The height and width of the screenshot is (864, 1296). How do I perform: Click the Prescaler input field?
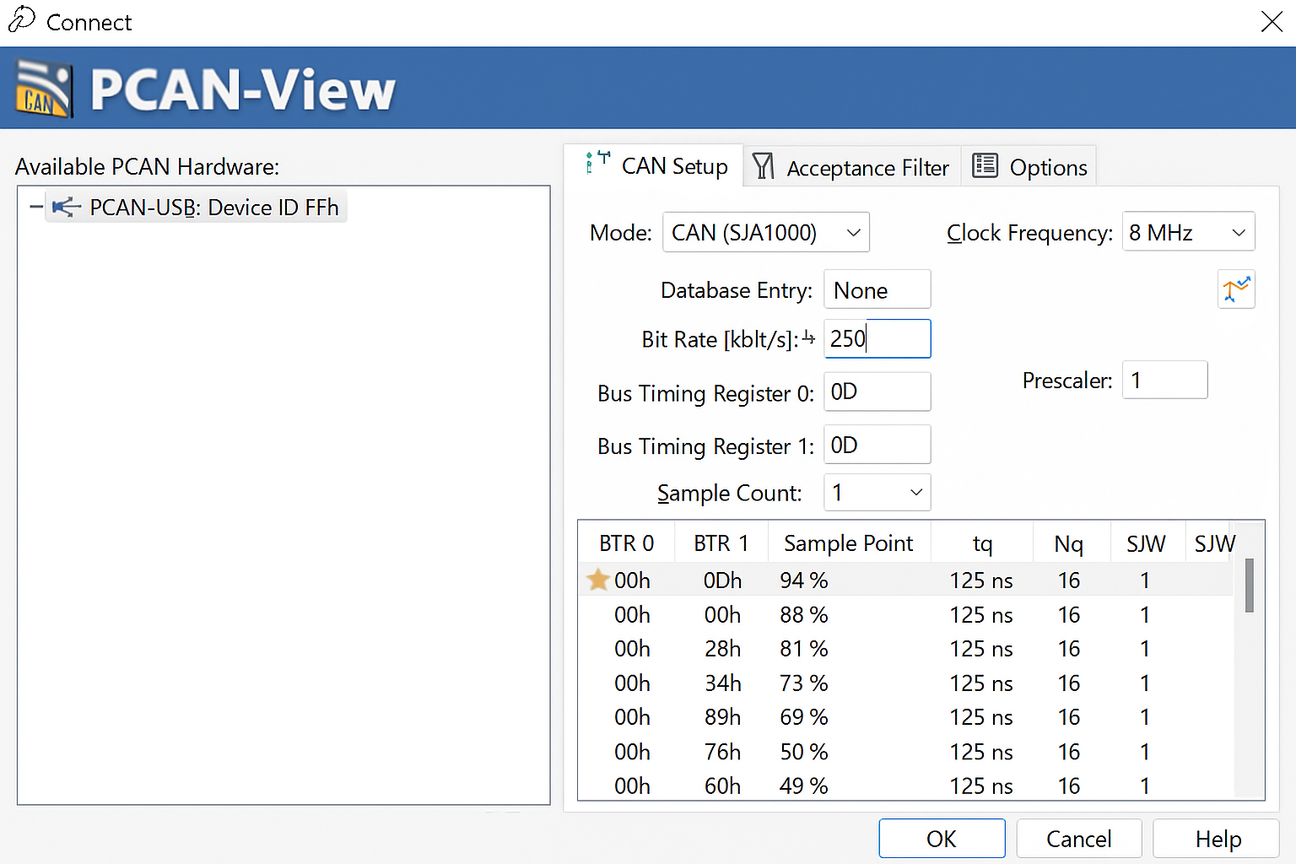[1164, 380]
